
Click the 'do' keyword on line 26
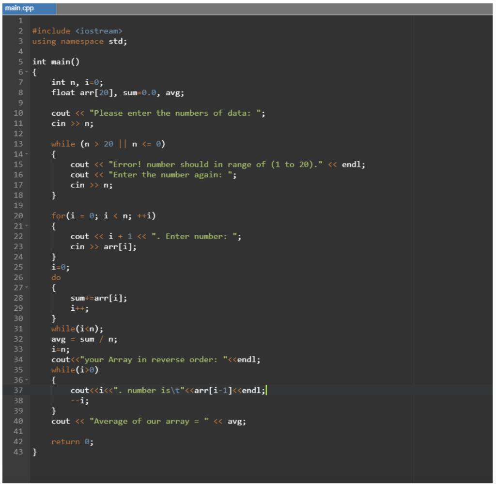(56, 277)
